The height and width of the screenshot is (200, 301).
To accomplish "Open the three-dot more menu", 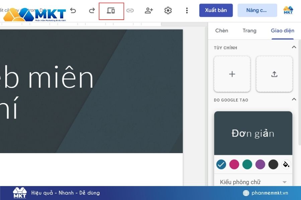I will tap(187, 10).
